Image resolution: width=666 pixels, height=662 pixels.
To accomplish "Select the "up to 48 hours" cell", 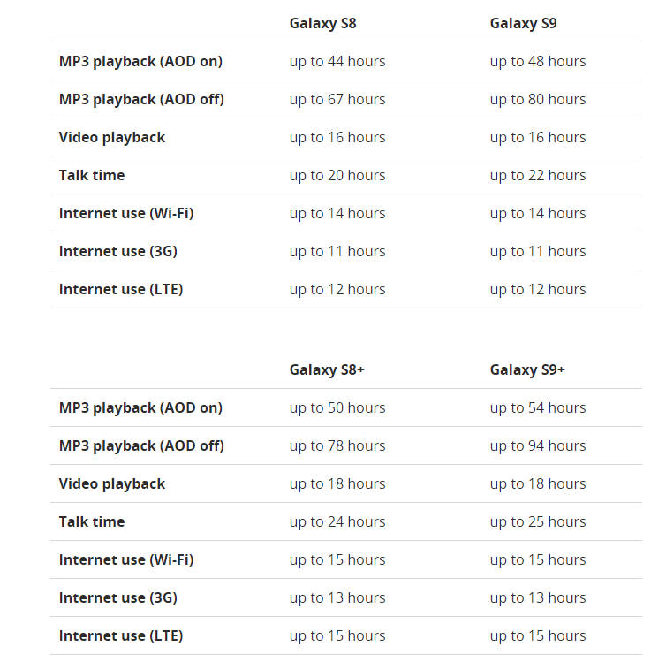I will [538, 61].
